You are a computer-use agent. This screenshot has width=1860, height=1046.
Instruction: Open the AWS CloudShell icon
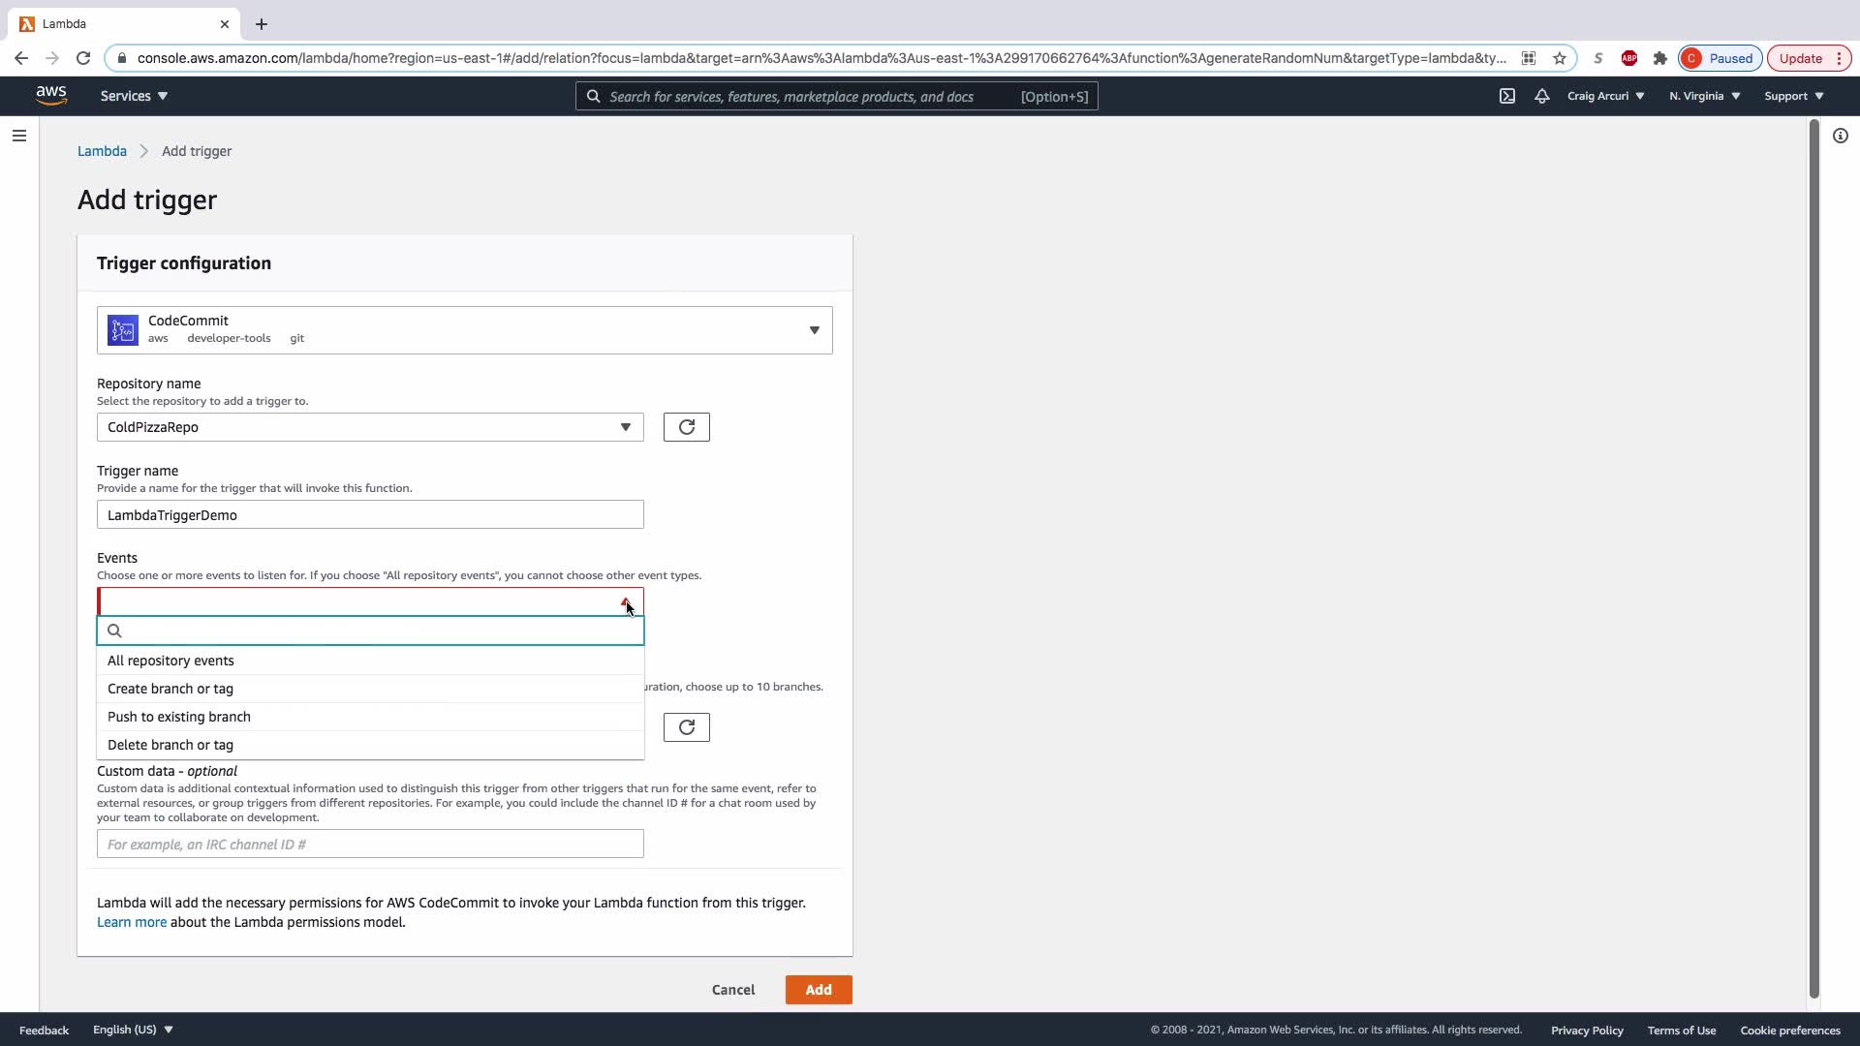(1506, 96)
